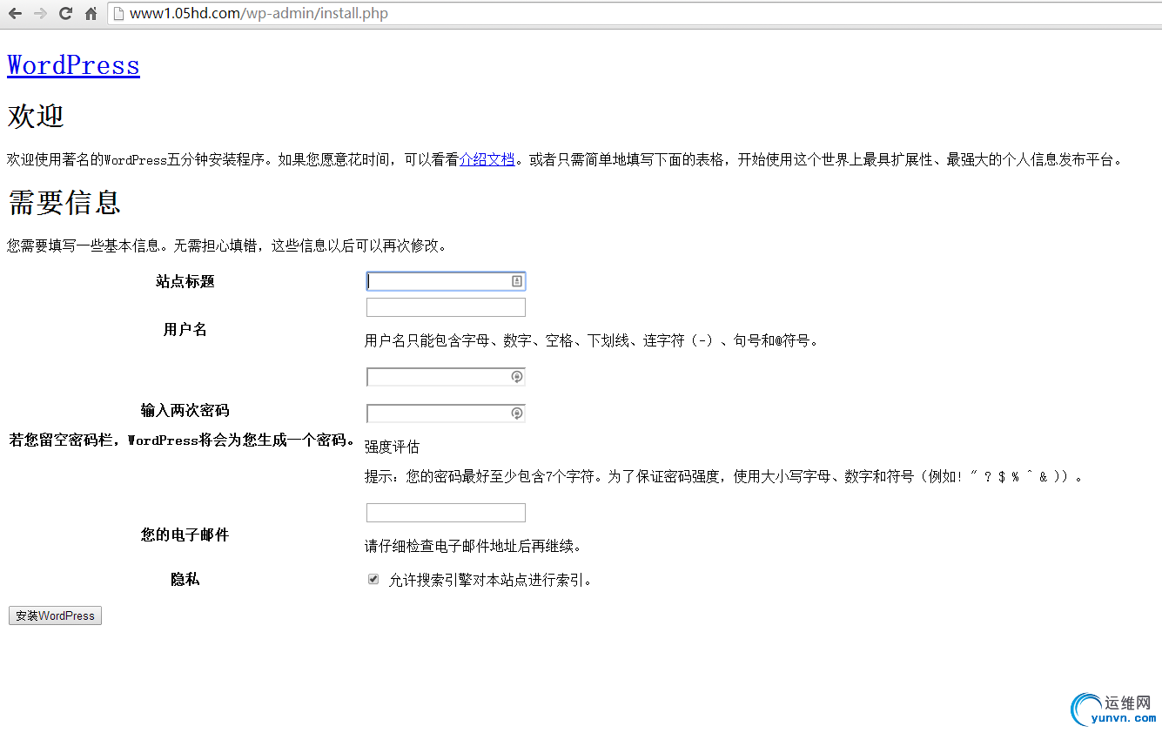Viewport: 1162px width, 733px height.
Task: Click the page icon in the address bar
Action: click(119, 14)
